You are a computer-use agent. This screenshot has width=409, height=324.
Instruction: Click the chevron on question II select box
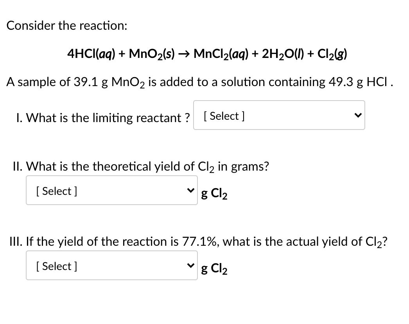191,190
